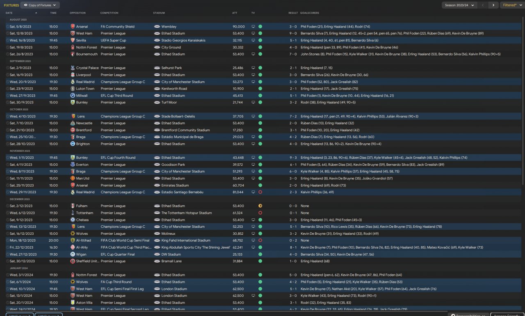
Task: Open the FA Community Shield competition link
Action: 118,27
